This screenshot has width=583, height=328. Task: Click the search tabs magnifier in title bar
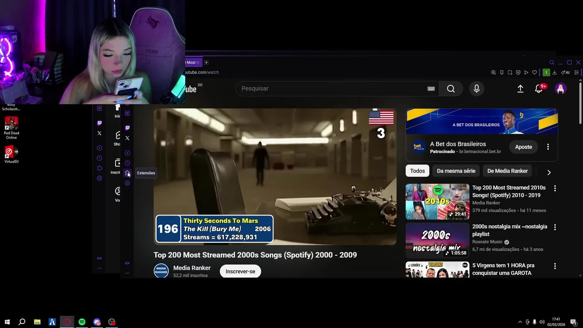pyautogui.click(x=552, y=62)
